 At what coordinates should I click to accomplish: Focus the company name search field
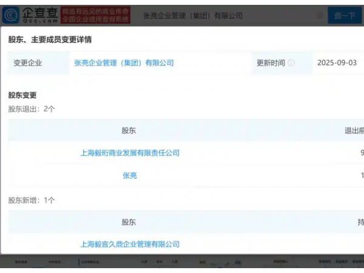pyautogui.click(x=231, y=16)
